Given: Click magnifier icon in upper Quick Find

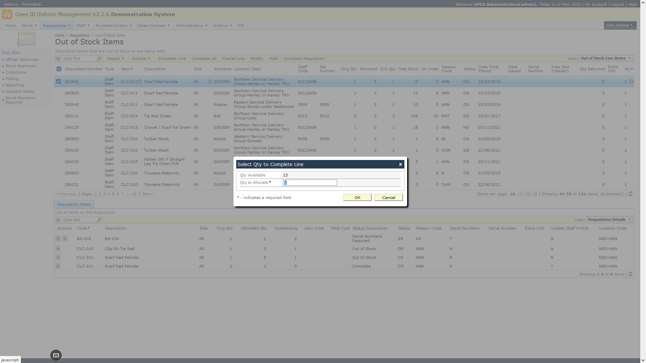Looking at the screenshot, I should (x=99, y=58).
